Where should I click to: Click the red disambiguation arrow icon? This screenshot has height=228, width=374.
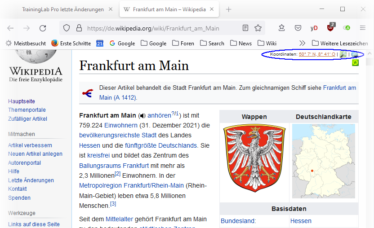88,93
